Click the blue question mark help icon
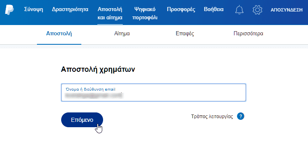Viewport: 308px width, 151px height. pos(241,117)
